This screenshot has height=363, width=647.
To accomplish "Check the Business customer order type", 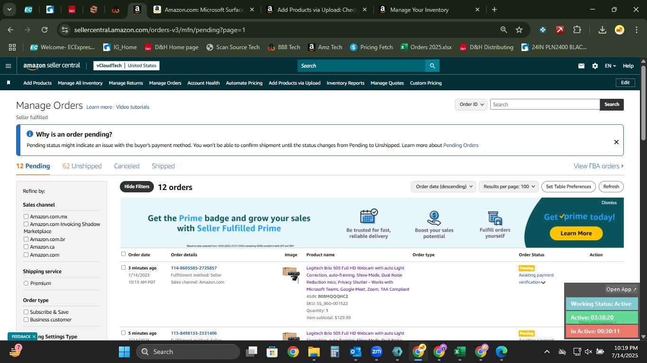I will coord(27,320).
